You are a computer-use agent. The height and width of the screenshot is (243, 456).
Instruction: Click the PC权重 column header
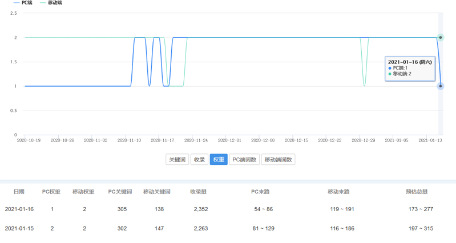(51, 192)
